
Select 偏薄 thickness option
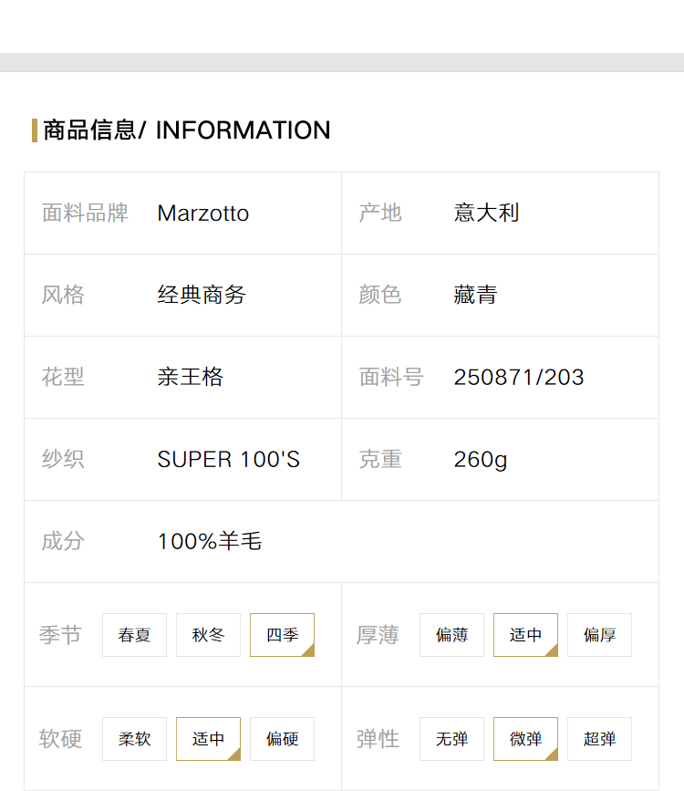click(x=452, y=635)
